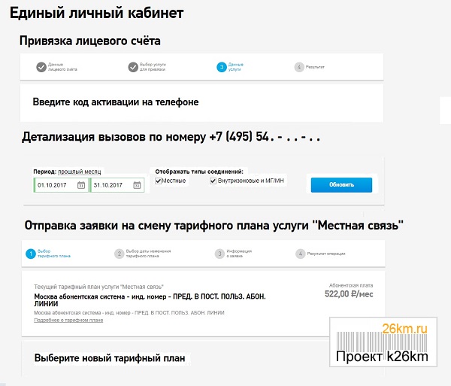Click step 3 'Информация о заявке' circle
Viewport: 451px width, 386px height.
pyautogui.click(x=219, y=254)
